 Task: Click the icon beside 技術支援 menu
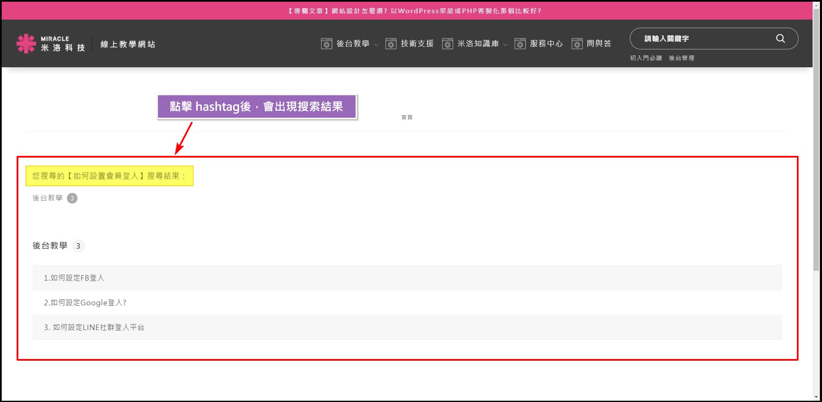point(391,44)
